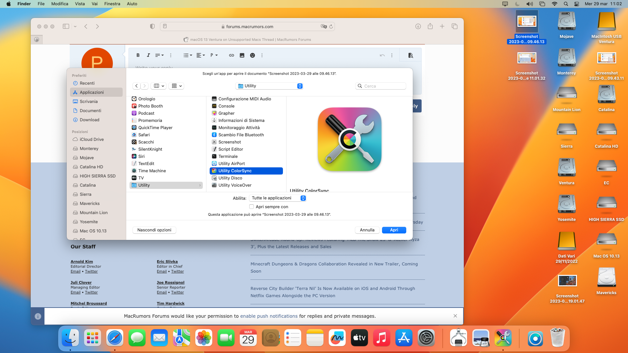The height and width of the screenshot is (353, 628).
Task: Click the 'Nascondi opzioni' button
Action: click(x=154, y=230)
